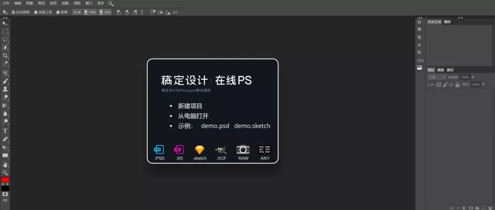Open the image icon side panel

coord(420,68)
